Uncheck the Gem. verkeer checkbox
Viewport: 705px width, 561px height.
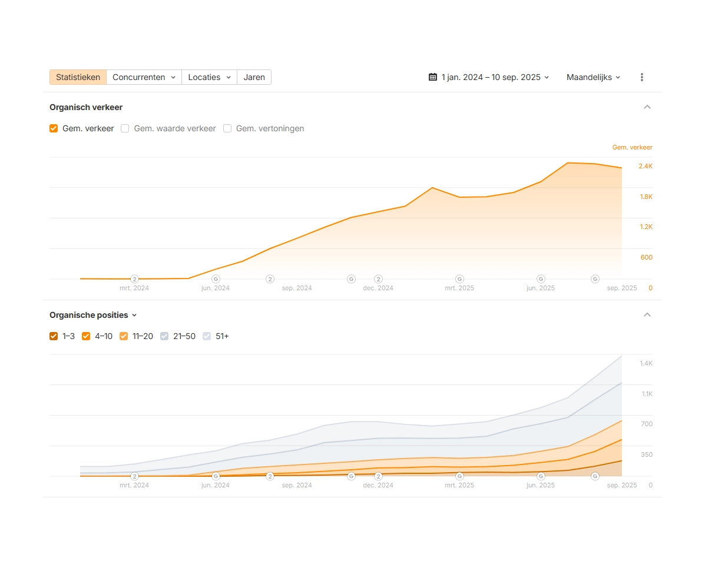click(x=54, y=128)
